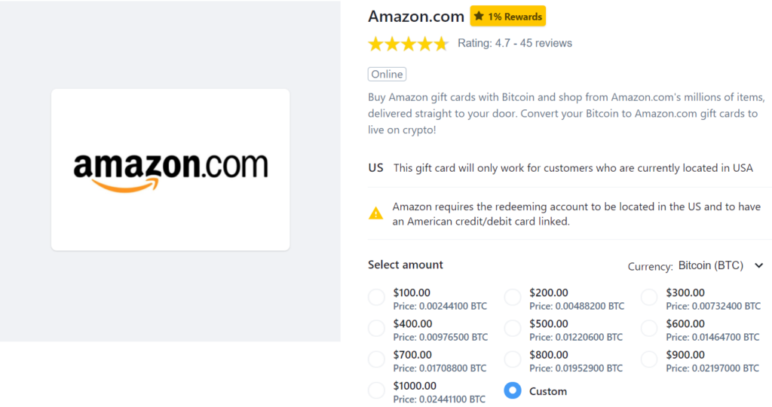Click the star icon in 1% Rewards badge
This screenshot has height=407, width=772.
[x=479, y=17]
